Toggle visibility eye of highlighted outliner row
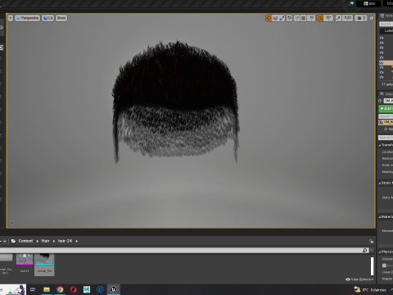The height and width of the screenshot is (295, 393). pyautogui.click(x=382, y=62)
